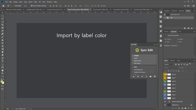Image resolution: width=196 pixels, height=110 pixels.
Task: Open the Sync Edit panel menu
Action: [157, 45]
